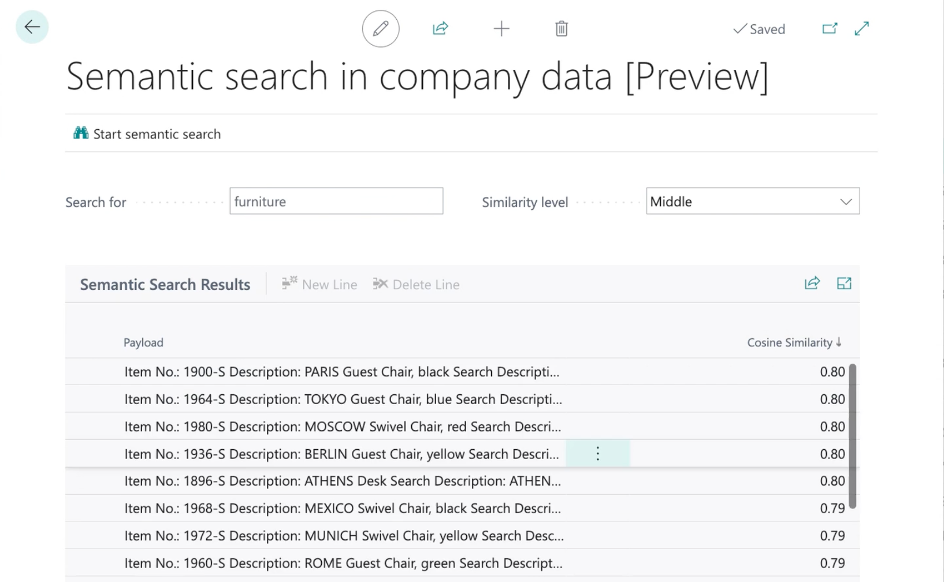Click the share icon in top toolbar
The image size is (944, 582).
tap(440, 29)
